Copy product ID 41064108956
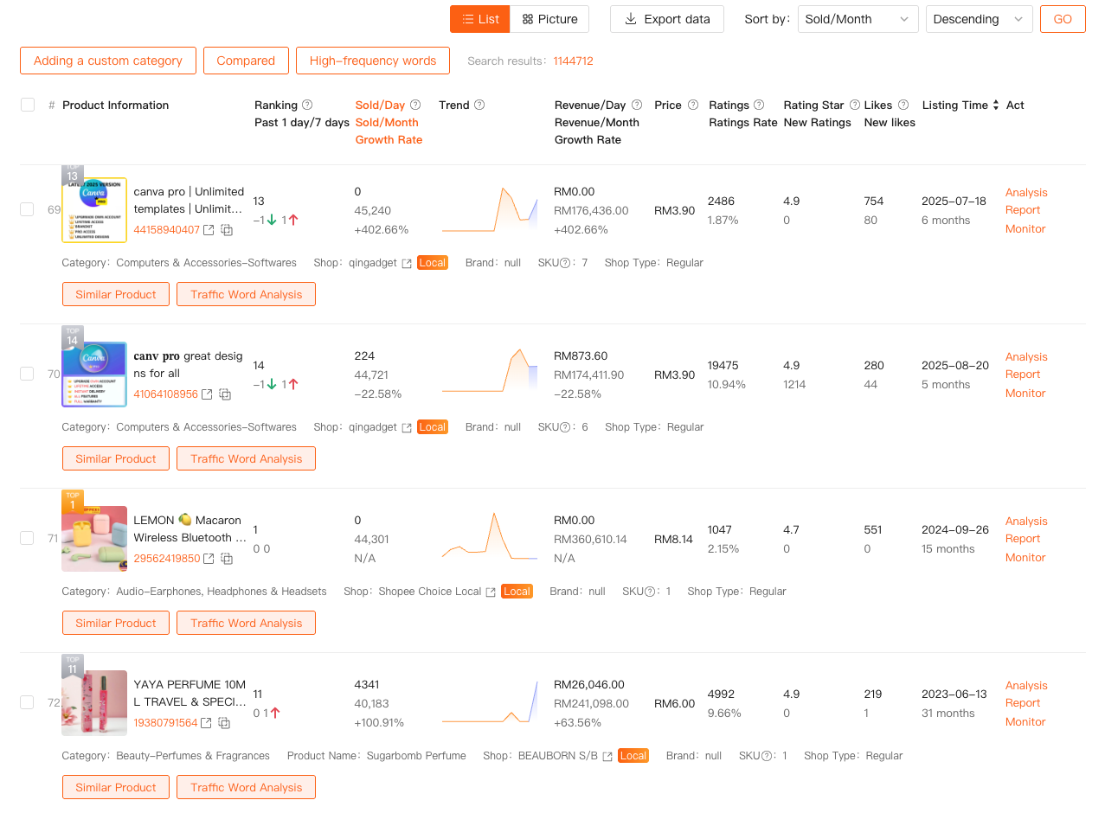The width and height of the screenshot is (1105, 813). coord(225,394)
